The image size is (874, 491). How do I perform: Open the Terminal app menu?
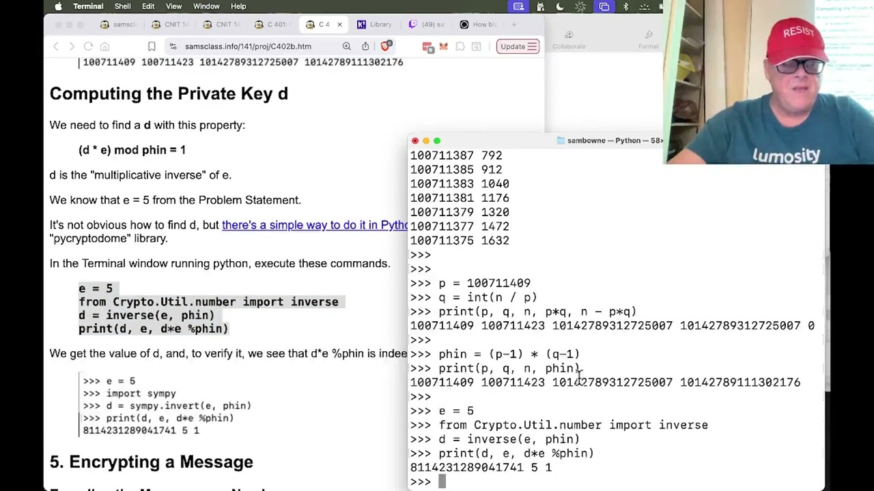[x=88, y=7]
